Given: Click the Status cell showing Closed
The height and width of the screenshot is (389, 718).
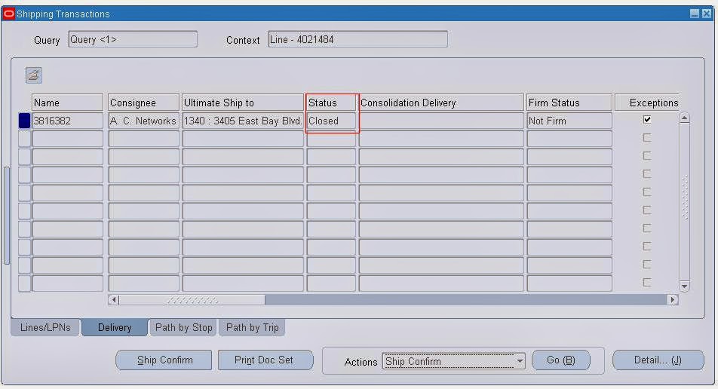Looking at the screenshot, I should pyautogui.click(x=331, y=121).
